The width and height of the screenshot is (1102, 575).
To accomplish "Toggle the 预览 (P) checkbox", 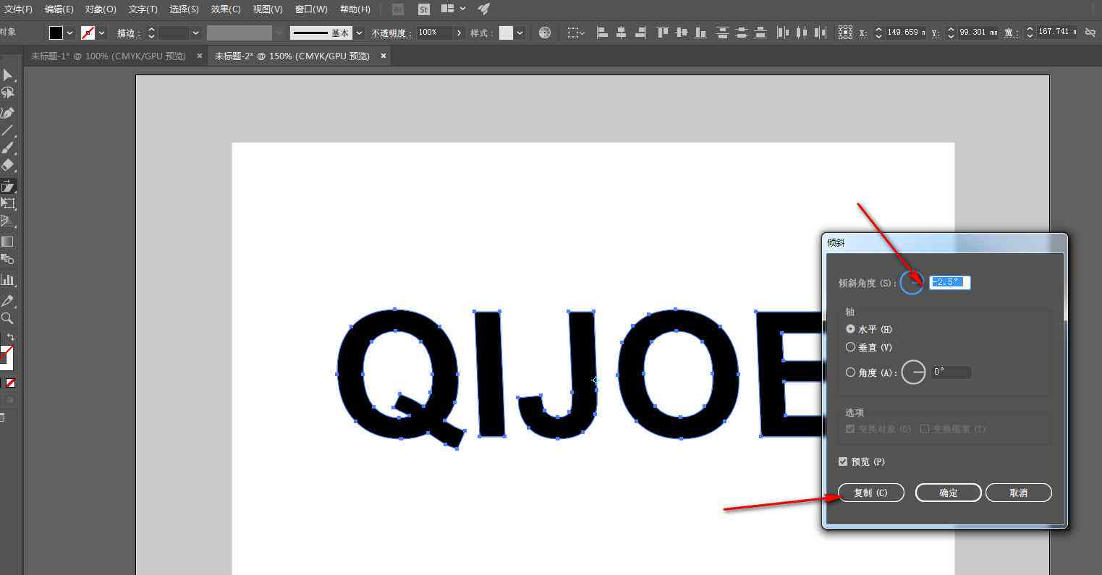I will 843,461.
